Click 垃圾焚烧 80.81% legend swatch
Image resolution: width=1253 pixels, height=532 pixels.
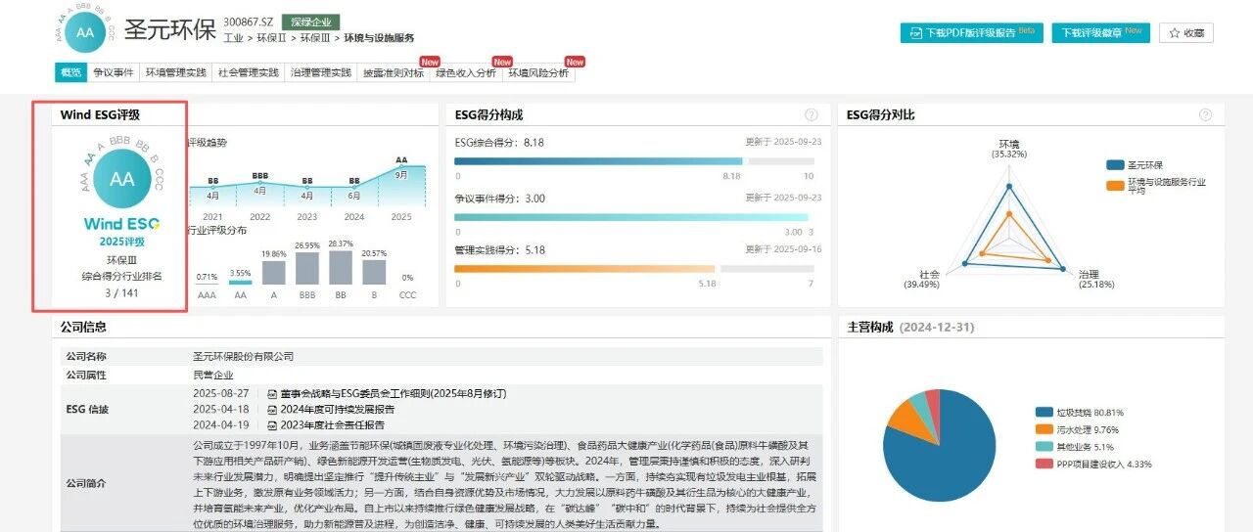1044,413
